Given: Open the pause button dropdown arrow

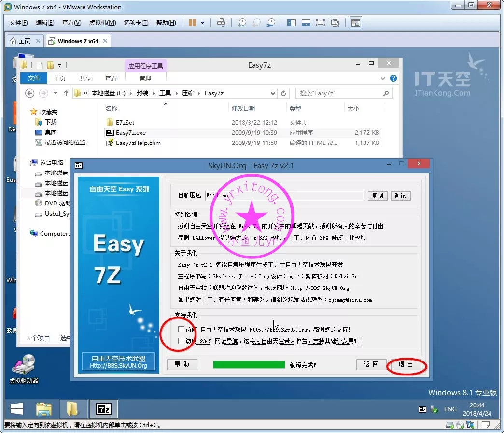Looking at the screenshot, I should click(x=203, y=23).
